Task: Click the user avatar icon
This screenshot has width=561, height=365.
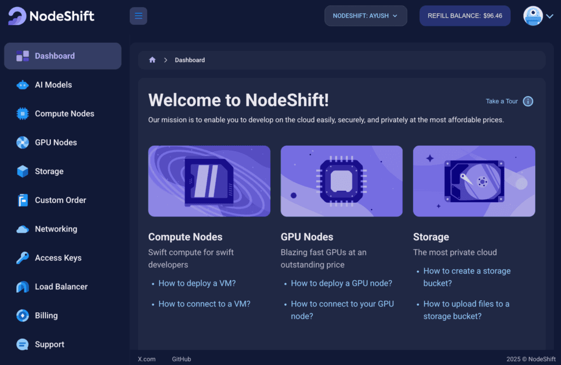Action: 533,16
